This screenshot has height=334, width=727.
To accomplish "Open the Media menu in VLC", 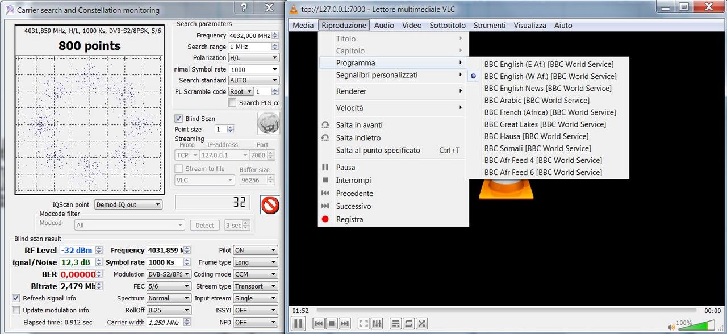I will (x=303, y=26).
